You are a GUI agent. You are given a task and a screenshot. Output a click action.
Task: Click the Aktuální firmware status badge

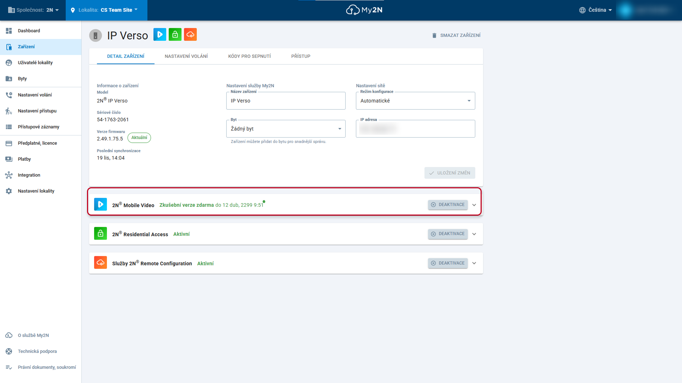tap(139, 138)
